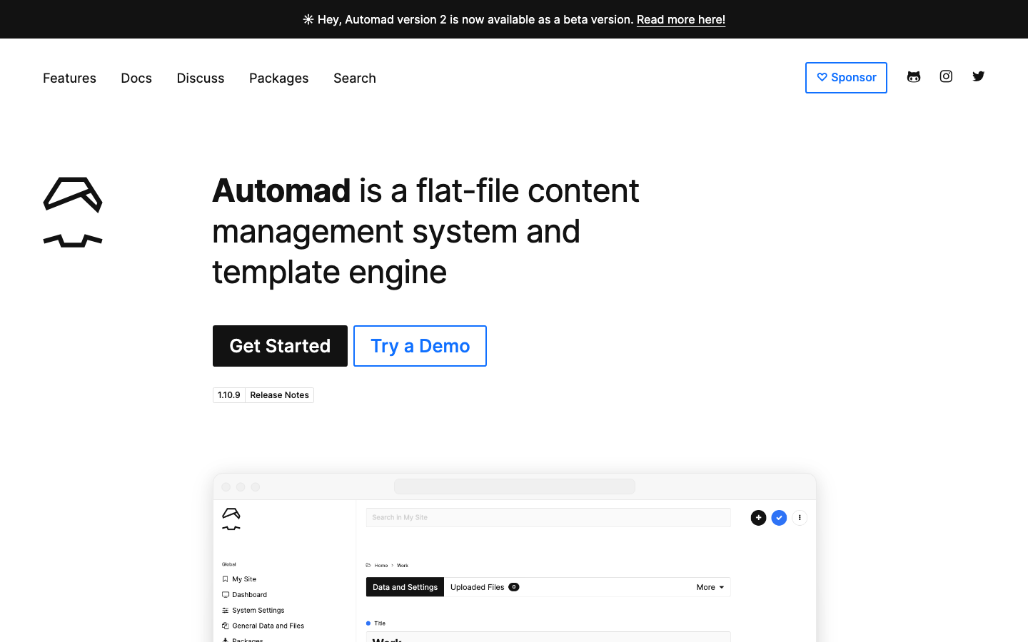Open the 1.10.9 version badge
This screenshot has width=1028, height=642.
tap(229, 395)
